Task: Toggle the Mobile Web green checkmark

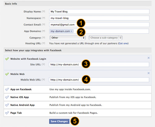Action: pos(7,74)
